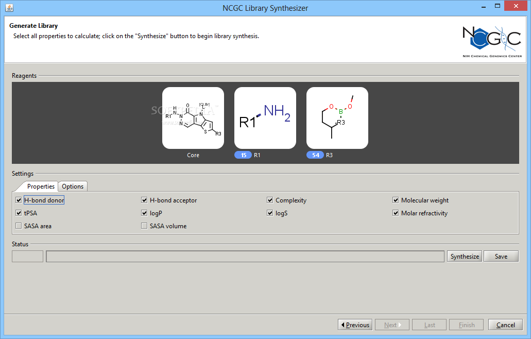Uncheck the tPSA checkbox
The height and width of the screenshot is (339, 531).
click(x=19, y=213)
